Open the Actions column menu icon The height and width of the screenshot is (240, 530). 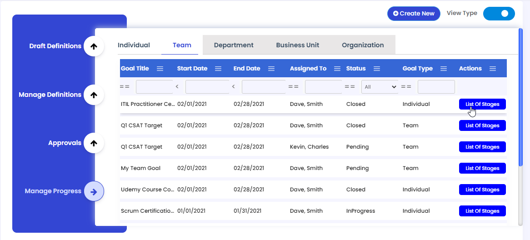(493, 69)
